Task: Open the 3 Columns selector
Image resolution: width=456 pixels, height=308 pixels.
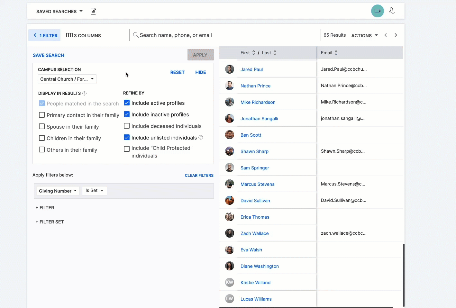Action: (x=84, y=35)
